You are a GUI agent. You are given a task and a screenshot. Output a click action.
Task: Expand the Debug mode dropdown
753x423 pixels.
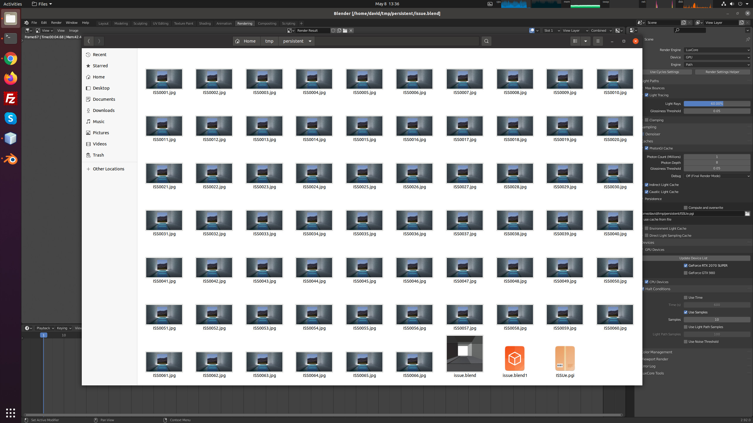pos(717,176)
